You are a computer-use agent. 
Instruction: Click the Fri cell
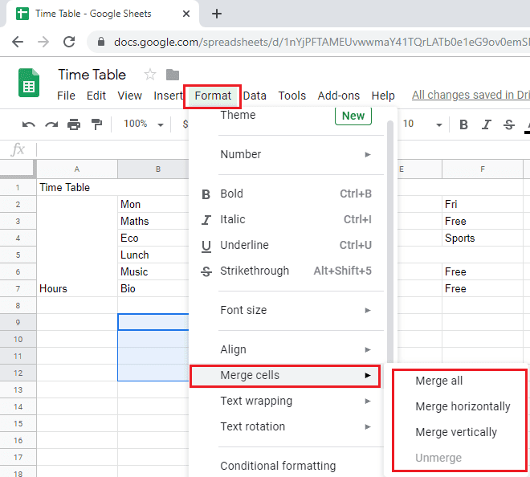483,204
